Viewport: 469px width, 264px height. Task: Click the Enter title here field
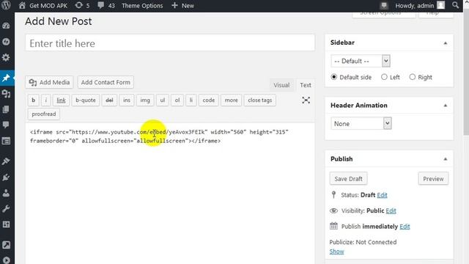coord(170,43)
